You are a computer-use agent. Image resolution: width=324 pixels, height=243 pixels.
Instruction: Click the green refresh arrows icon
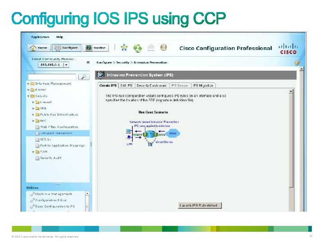click(137, 48)
